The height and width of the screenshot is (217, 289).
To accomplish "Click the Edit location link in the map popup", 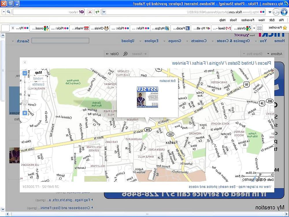I will (x=167, y=81).
